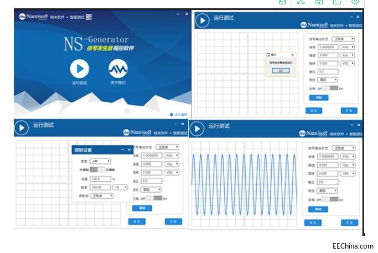This screenshot has height=253, width=378.
Task: Expand the KHz frequency unit dropdown, top-right window
Action: (348, 47)
